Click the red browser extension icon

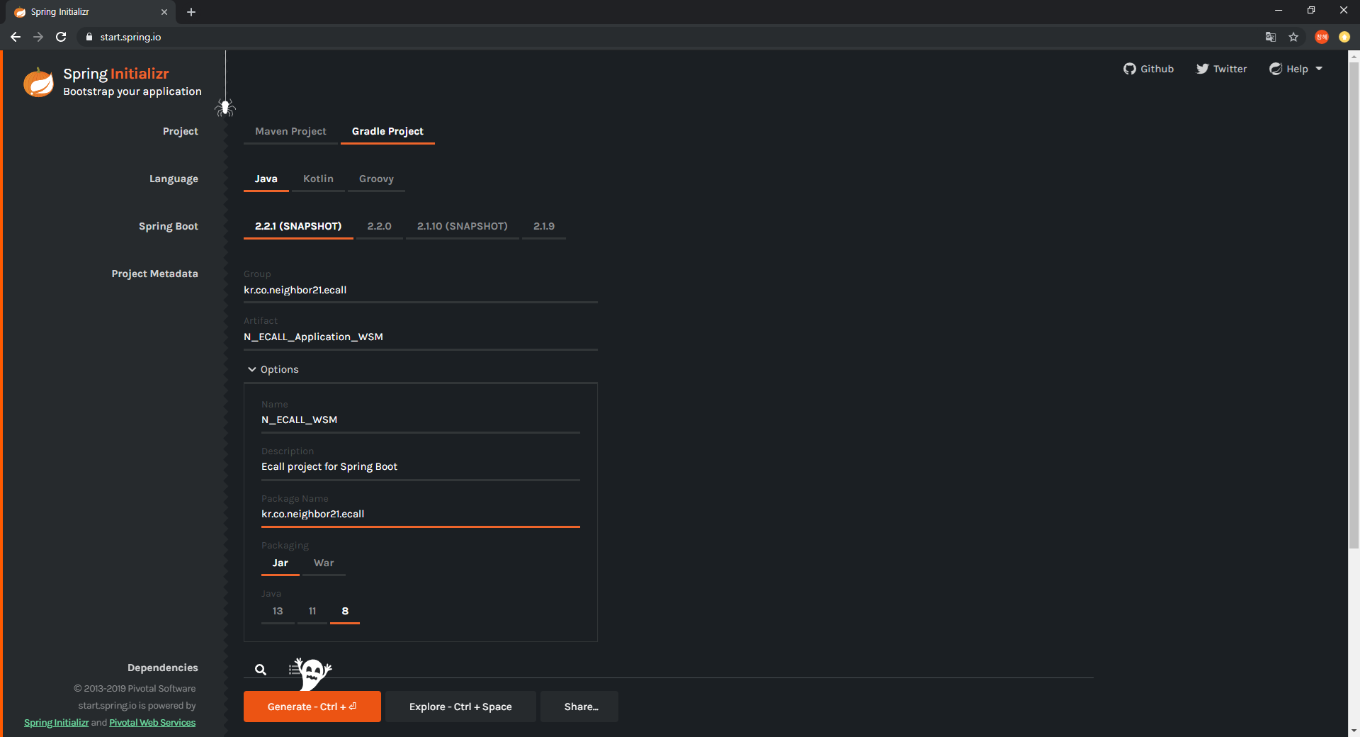(x=1322, y=37)
